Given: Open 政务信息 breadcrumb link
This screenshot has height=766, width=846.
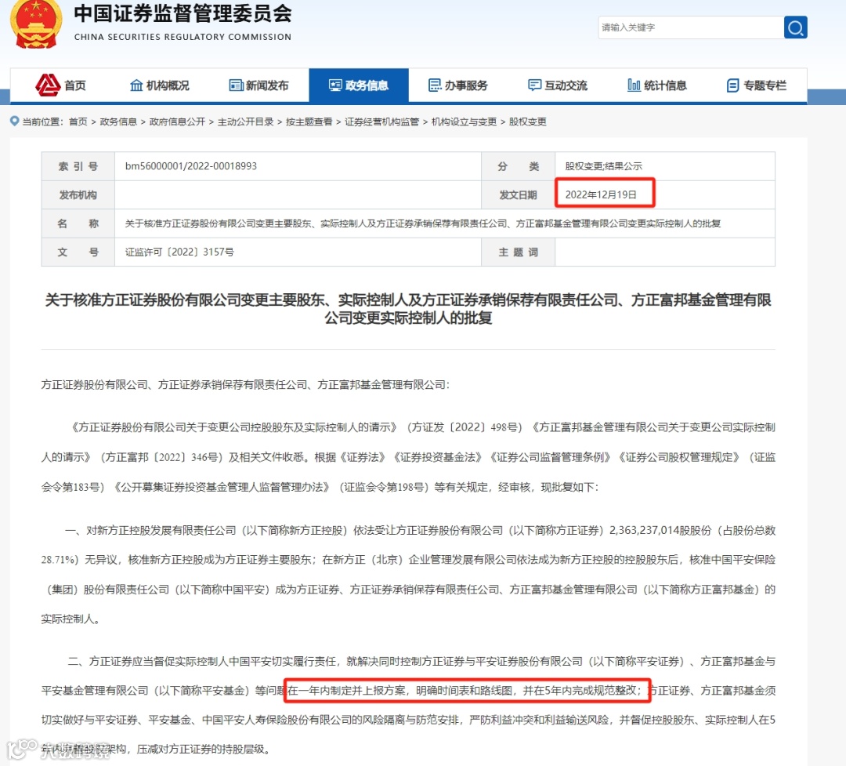Looking at the screenshot, I should click(118, 122).
